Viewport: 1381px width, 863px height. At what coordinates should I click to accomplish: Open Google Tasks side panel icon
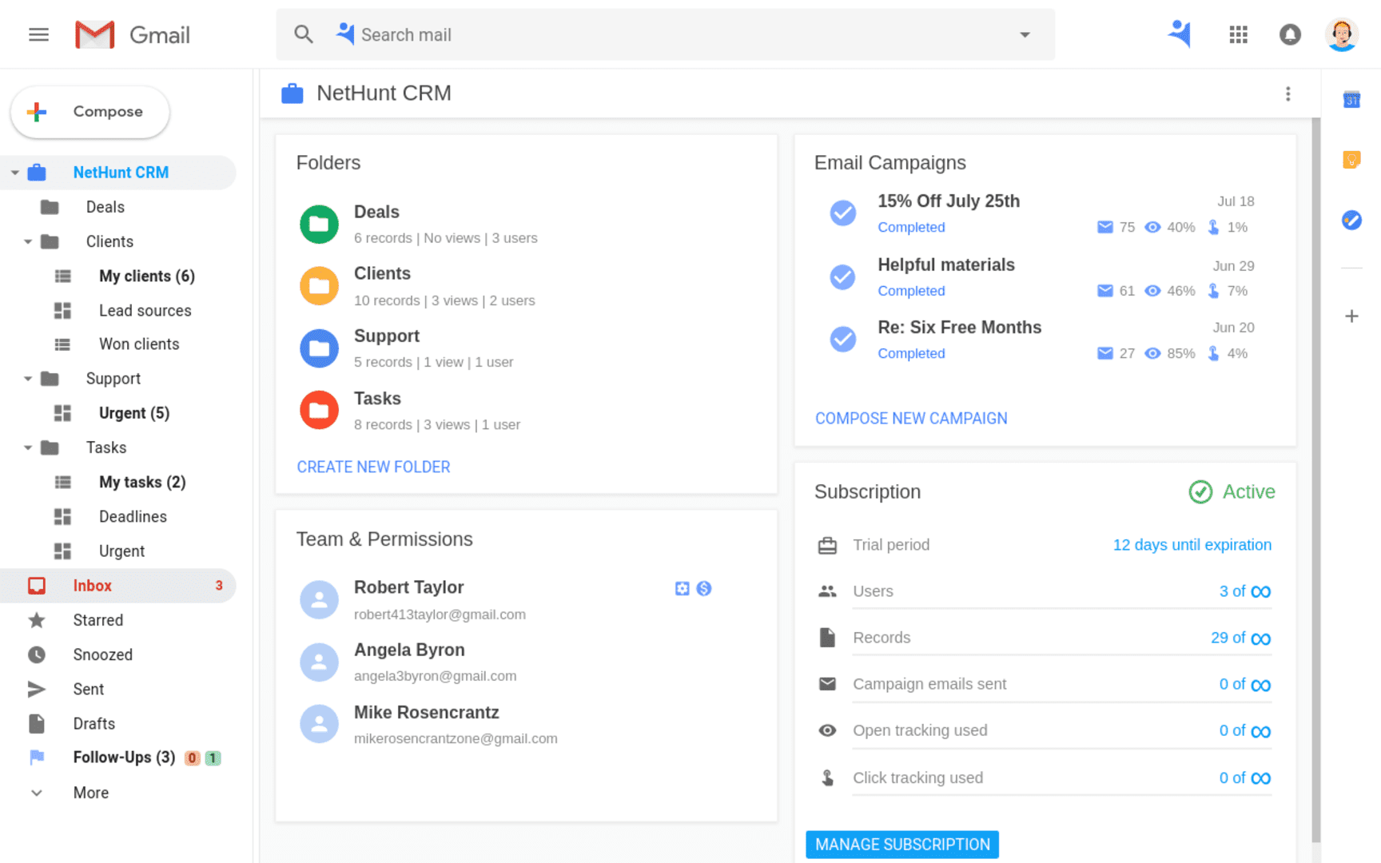pyautogui.click(x=1351, y=220)
